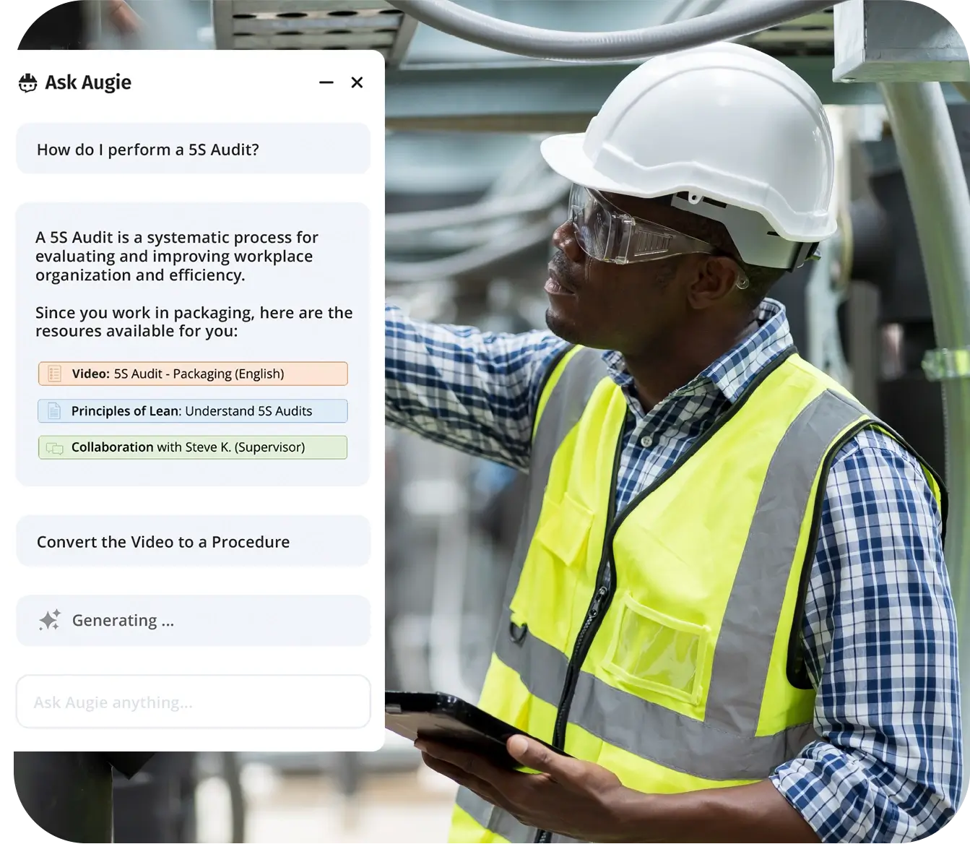Focus the "Ask Augie anything..." input field

193,702
